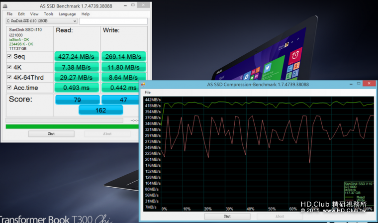Toggle the 4K-64Thrd test checkbox
The width and height of the screenshot is (378, 223).
9,78
